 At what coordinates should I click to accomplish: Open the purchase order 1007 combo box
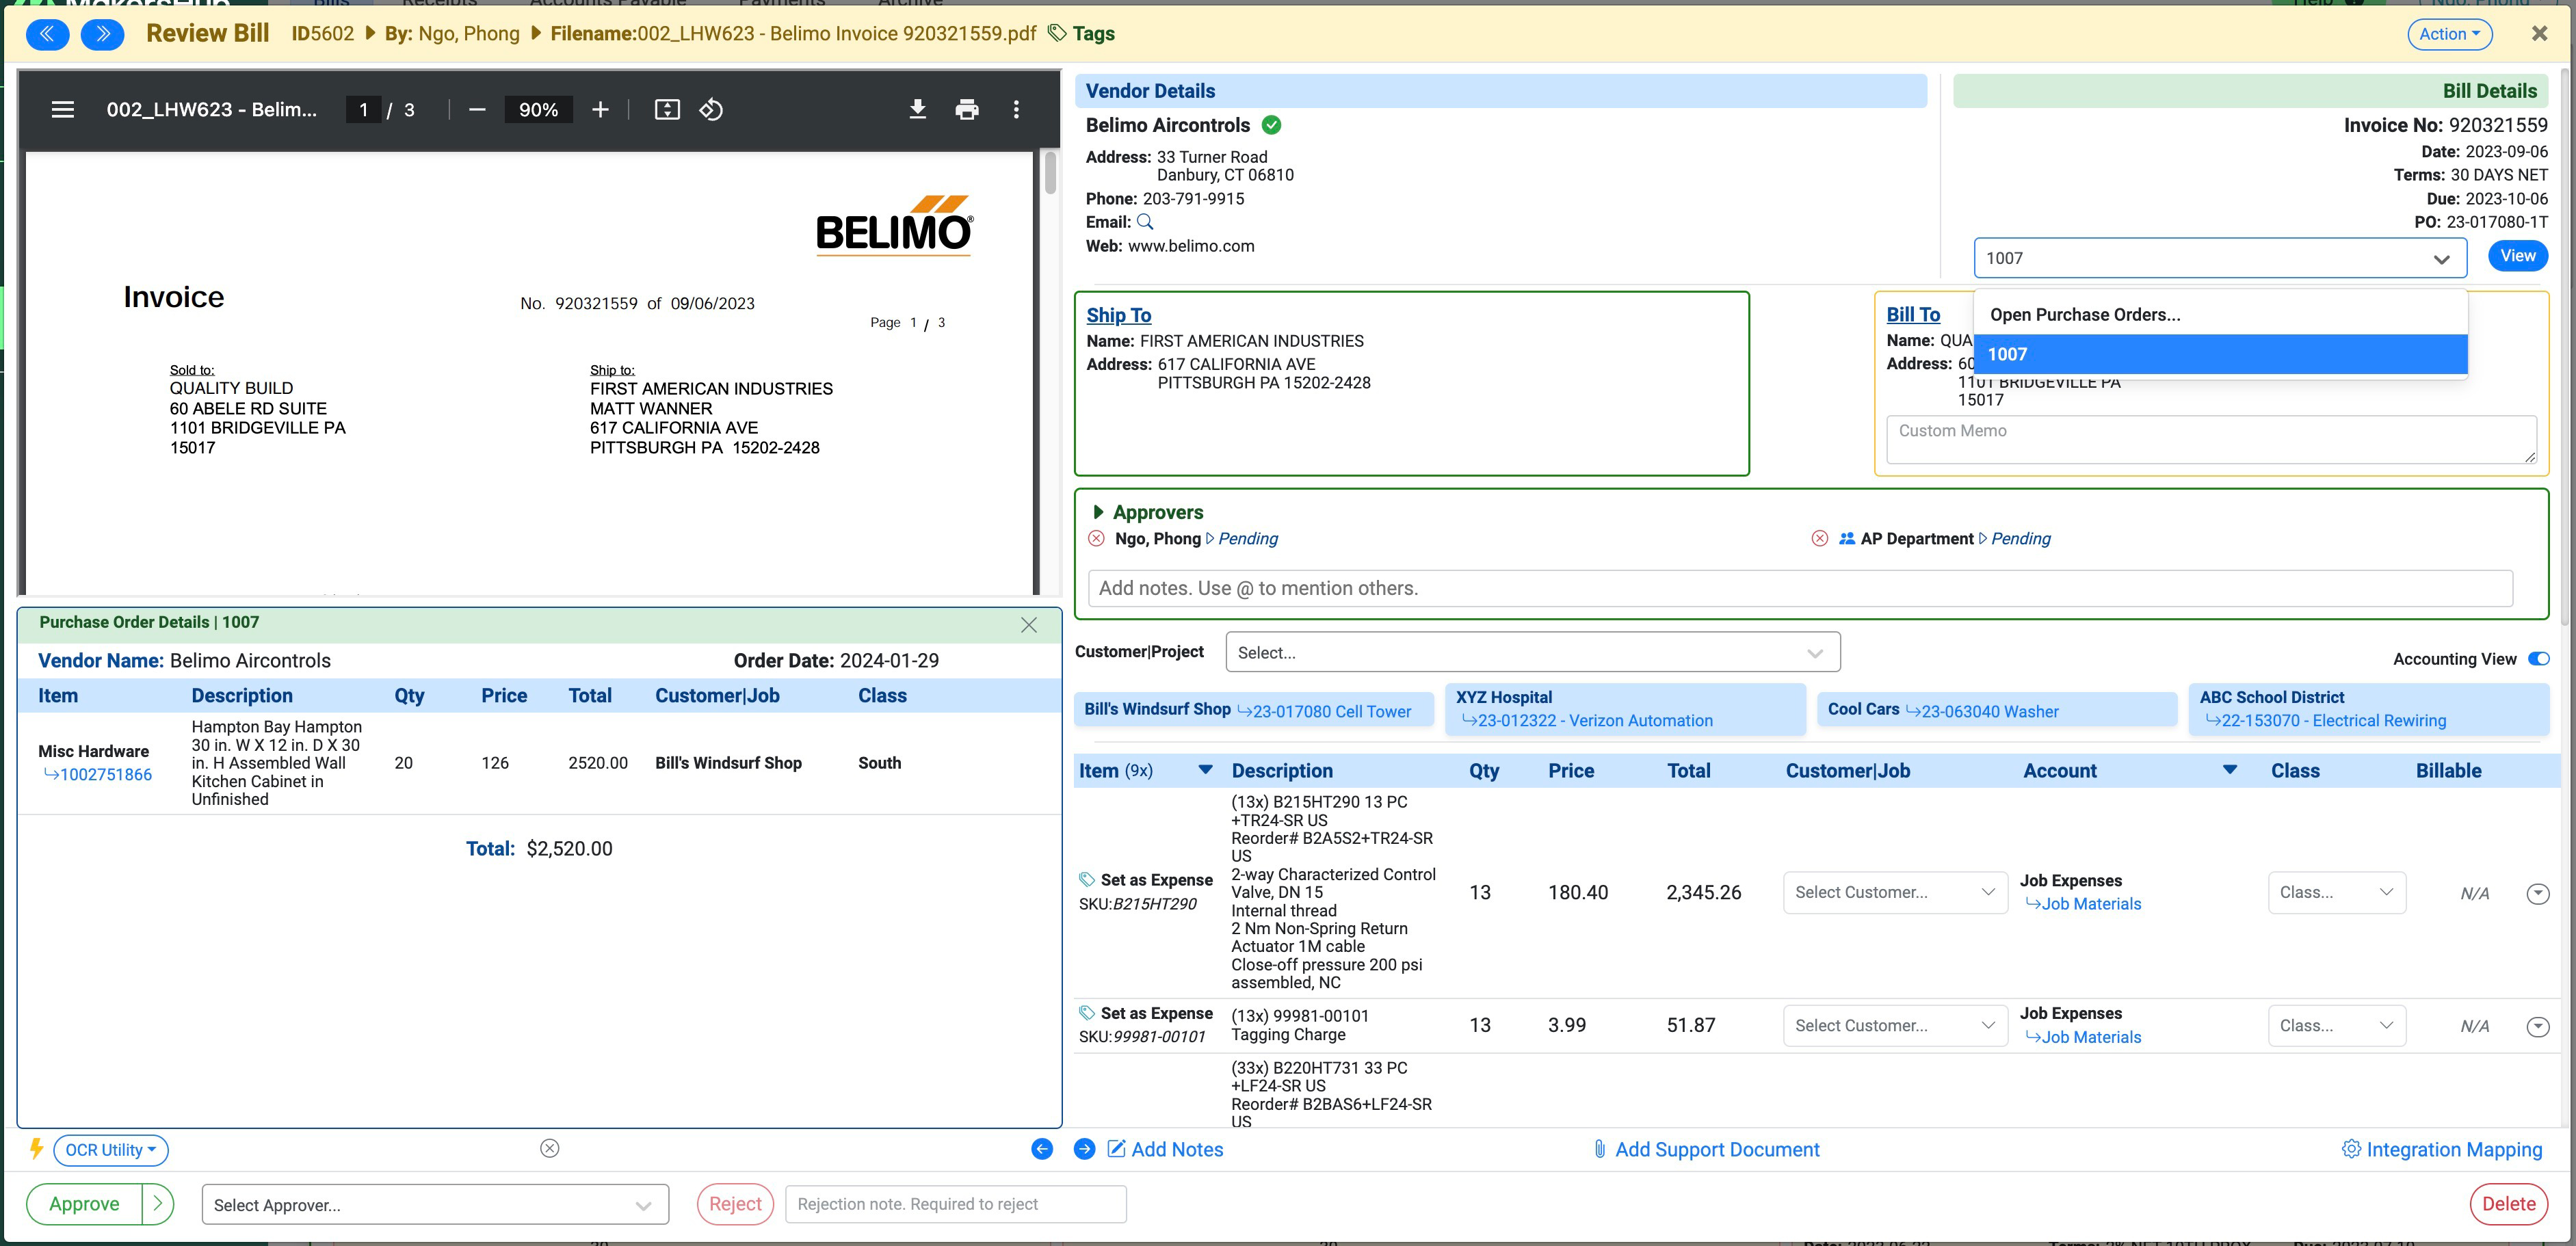(x=2220, y=258)
